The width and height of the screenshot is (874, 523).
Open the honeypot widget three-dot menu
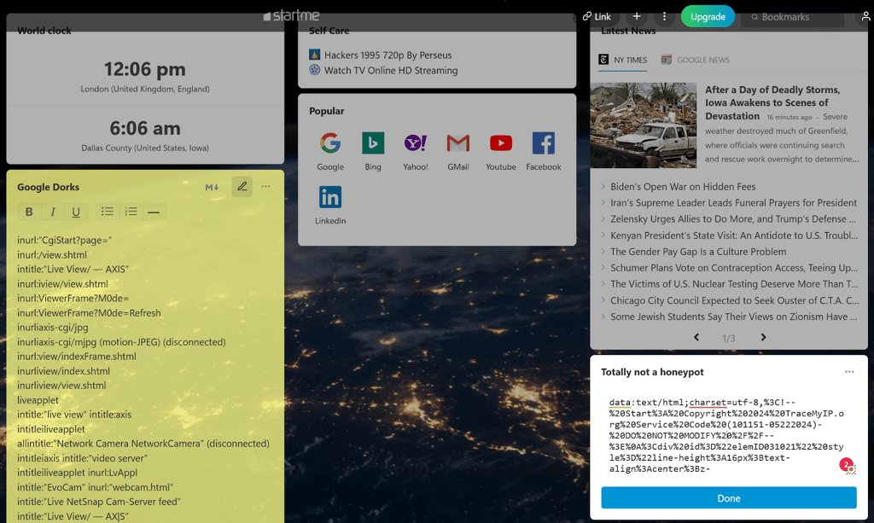849,371
